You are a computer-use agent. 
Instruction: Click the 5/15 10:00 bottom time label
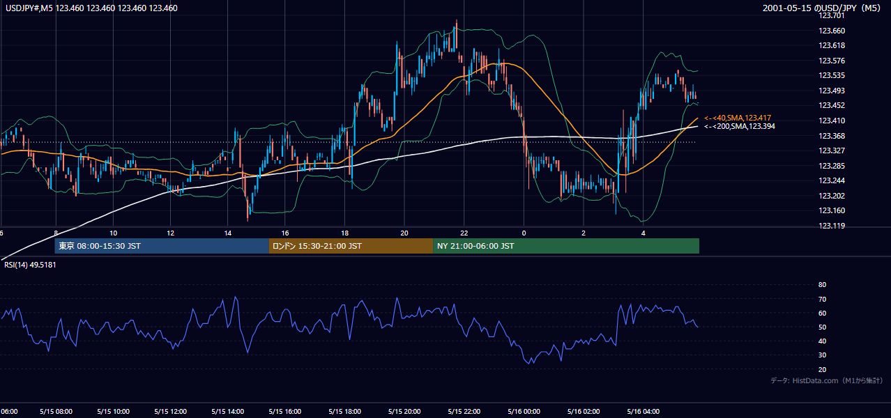click(x=112, y=412)
